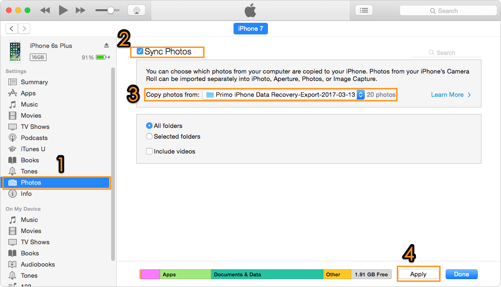Image resolution: width=501 pixels, height=287 pixels.
Task: Click the iTunes U graduation cap icon
Action: pos(13,149)
